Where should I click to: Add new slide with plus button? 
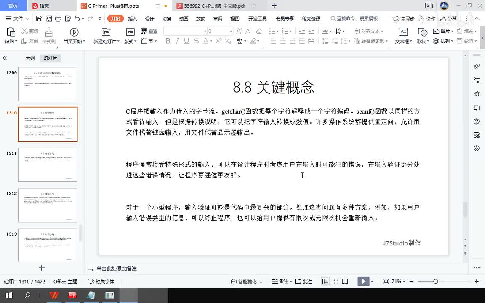41,268
